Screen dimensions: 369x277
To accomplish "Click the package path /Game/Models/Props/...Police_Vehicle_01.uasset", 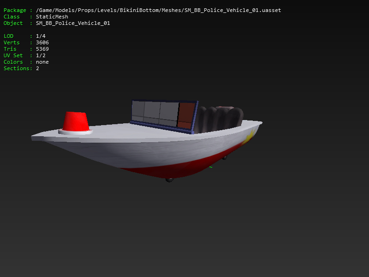I will click(158, 10).
